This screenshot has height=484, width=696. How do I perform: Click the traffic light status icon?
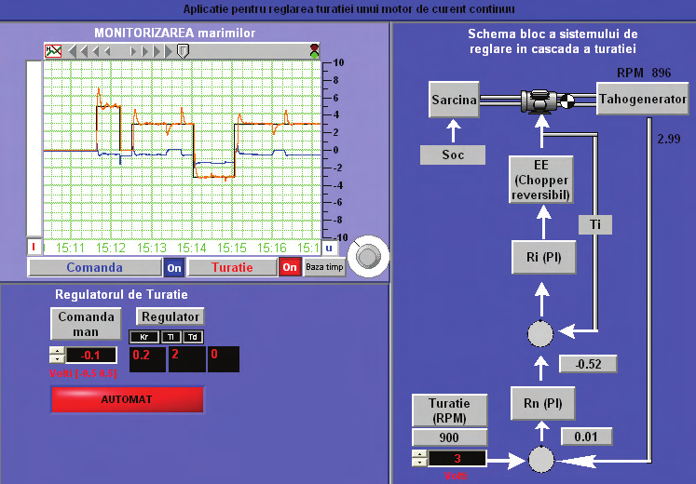[314, 50]
